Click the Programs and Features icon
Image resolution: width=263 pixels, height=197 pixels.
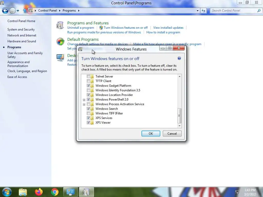coord(60,25)
